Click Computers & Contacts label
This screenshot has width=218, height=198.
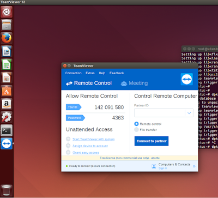pyautogui.click(x=174, y=164)
